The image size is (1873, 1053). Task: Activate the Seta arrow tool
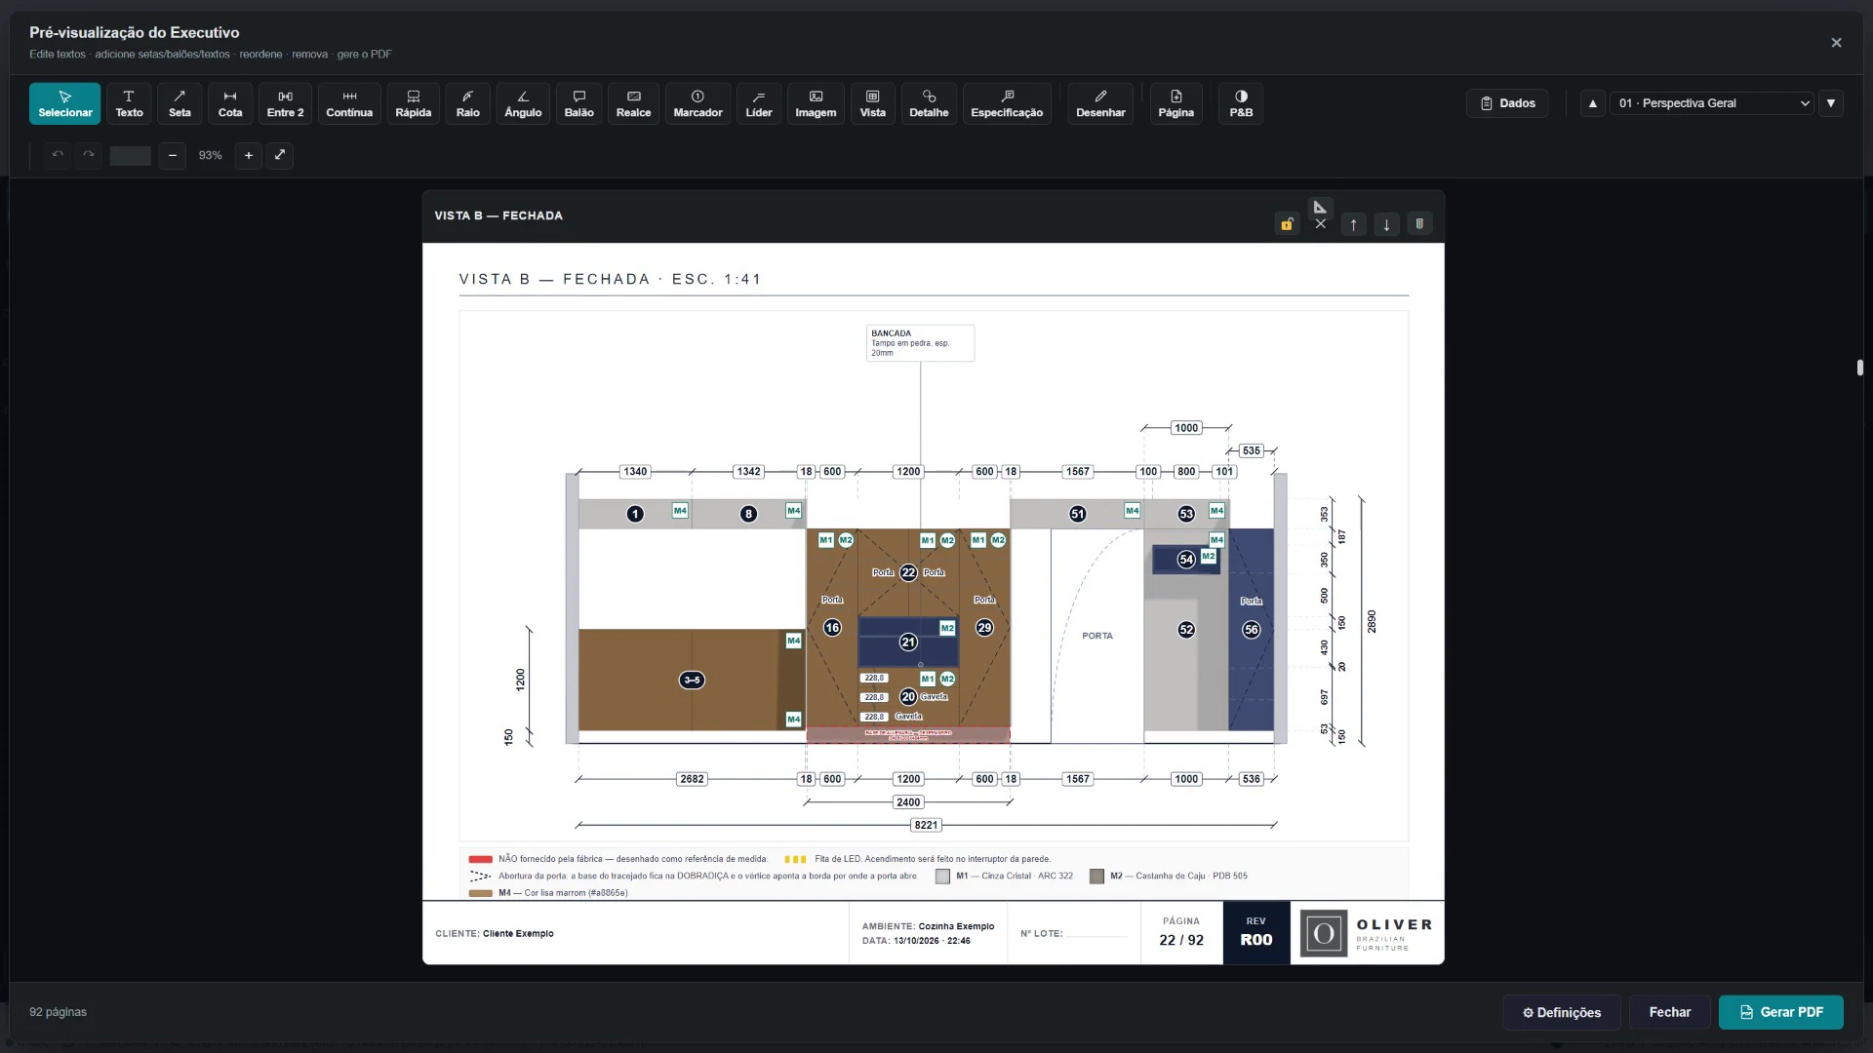click(x=179, y=103)
